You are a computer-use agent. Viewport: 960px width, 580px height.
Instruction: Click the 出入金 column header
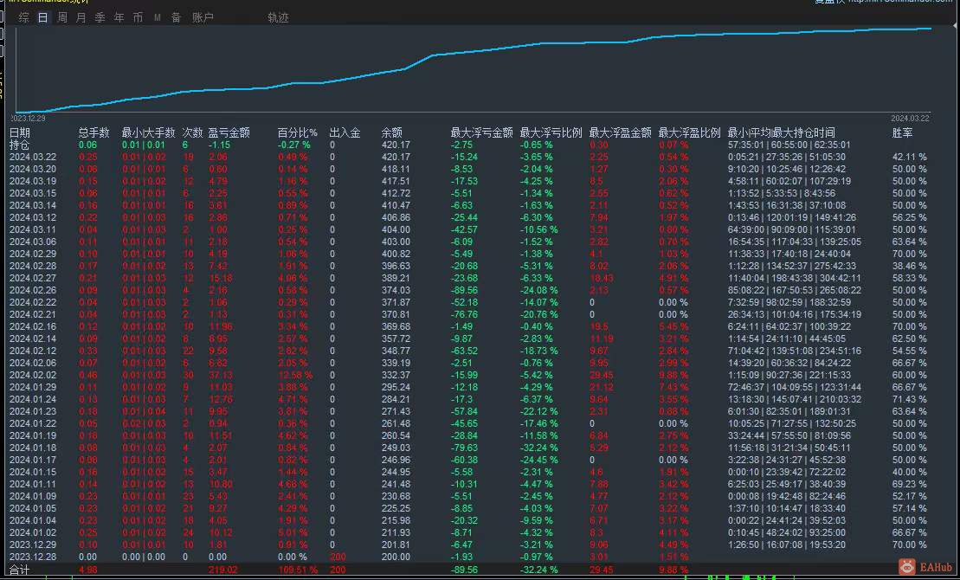(x=345, y=133)
